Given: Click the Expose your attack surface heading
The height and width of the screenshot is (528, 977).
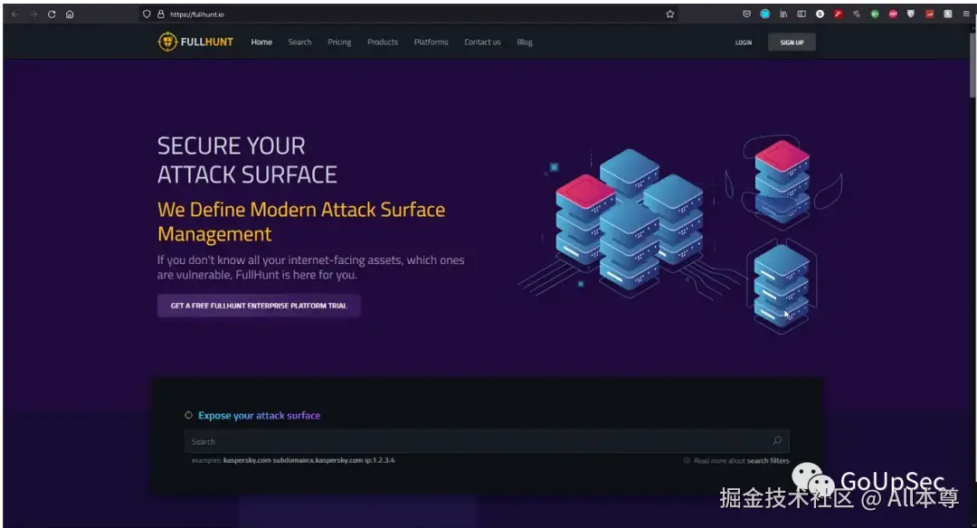Looking at the screenshot, I should tap(260, 415).
